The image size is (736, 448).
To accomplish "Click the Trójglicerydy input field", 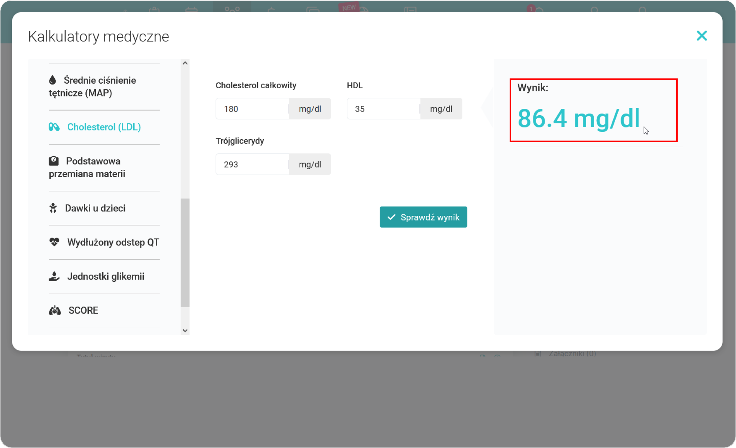I will point(252,165).
